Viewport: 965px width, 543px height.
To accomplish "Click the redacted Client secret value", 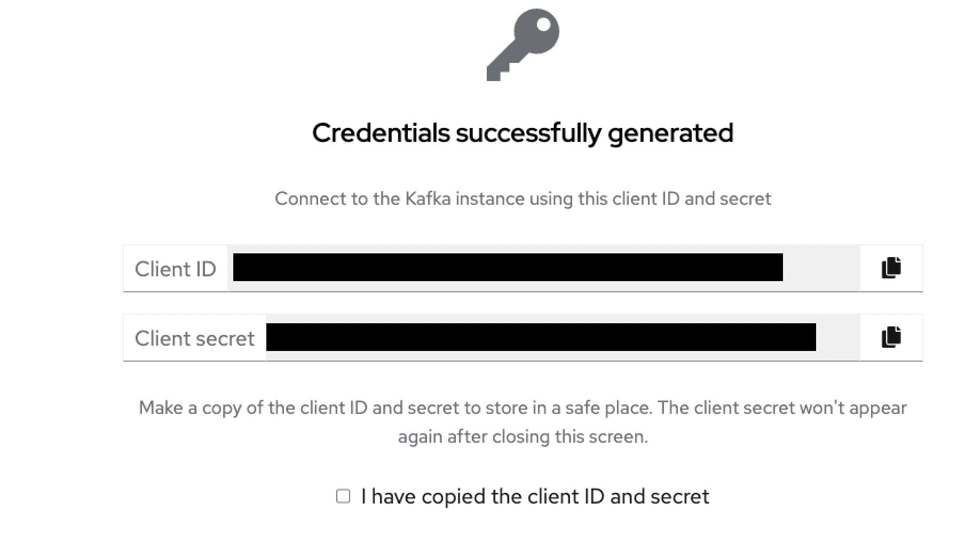I will pos(541,337).
